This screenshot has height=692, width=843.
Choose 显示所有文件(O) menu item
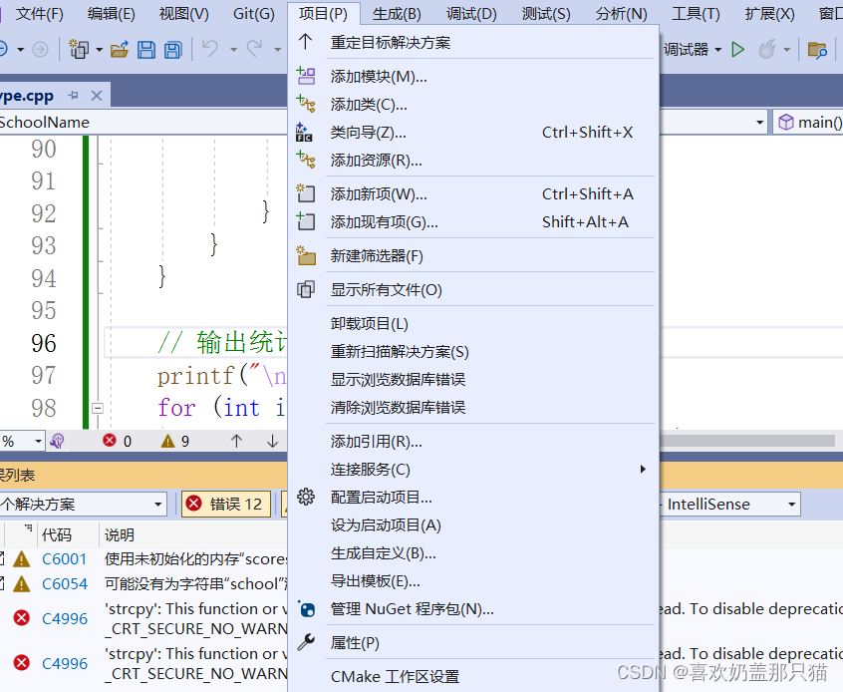click(x=473, y=289)
